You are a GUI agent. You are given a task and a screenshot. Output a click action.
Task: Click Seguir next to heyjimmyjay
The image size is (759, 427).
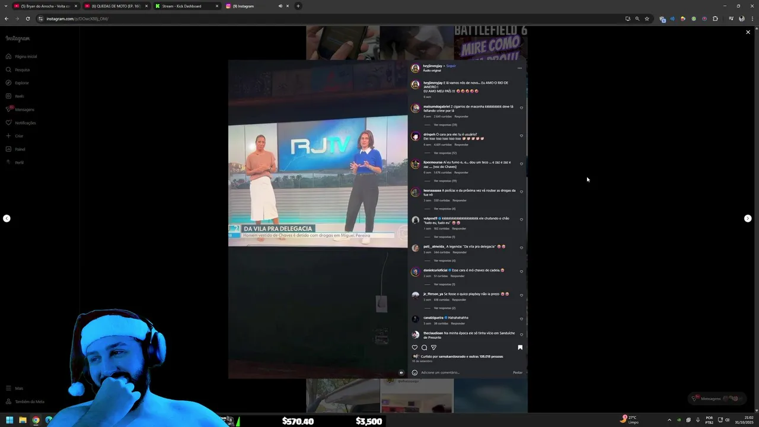pyautogui.click(x=451, y=66)
